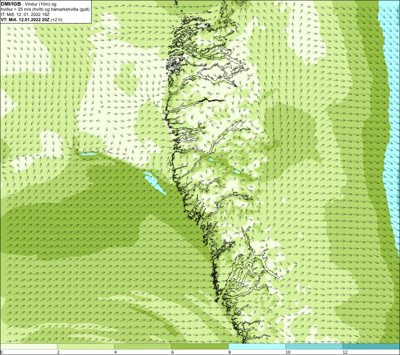Click the 2–4 light green legend segment
The image size is (400, 355).
click(86, 346)
